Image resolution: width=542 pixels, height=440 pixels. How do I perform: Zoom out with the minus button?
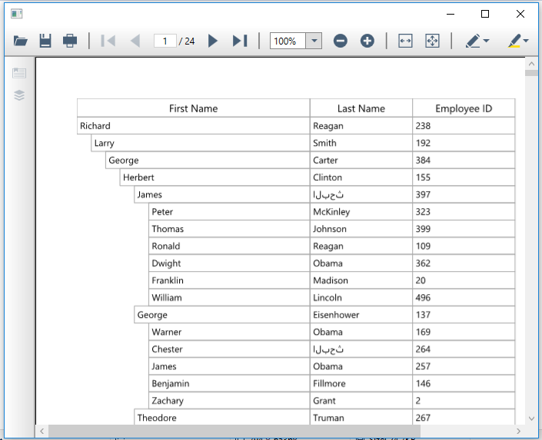point(340,41)
